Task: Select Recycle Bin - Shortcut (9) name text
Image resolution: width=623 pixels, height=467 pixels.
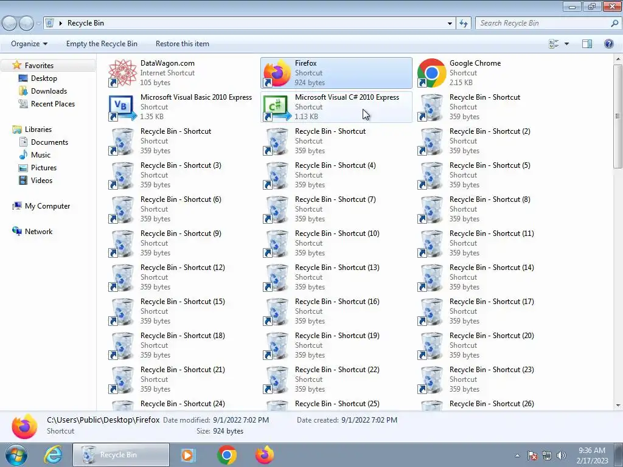Action: click(x=181, y=233)
